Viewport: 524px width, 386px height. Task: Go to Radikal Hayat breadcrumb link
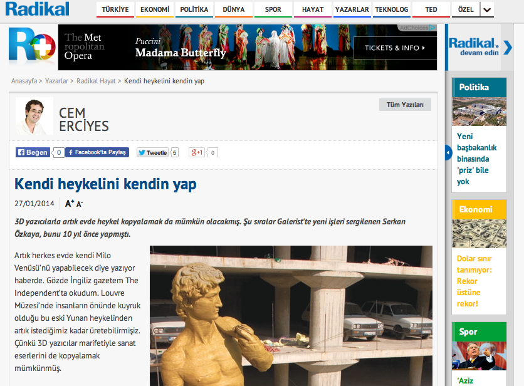point(96,81)
